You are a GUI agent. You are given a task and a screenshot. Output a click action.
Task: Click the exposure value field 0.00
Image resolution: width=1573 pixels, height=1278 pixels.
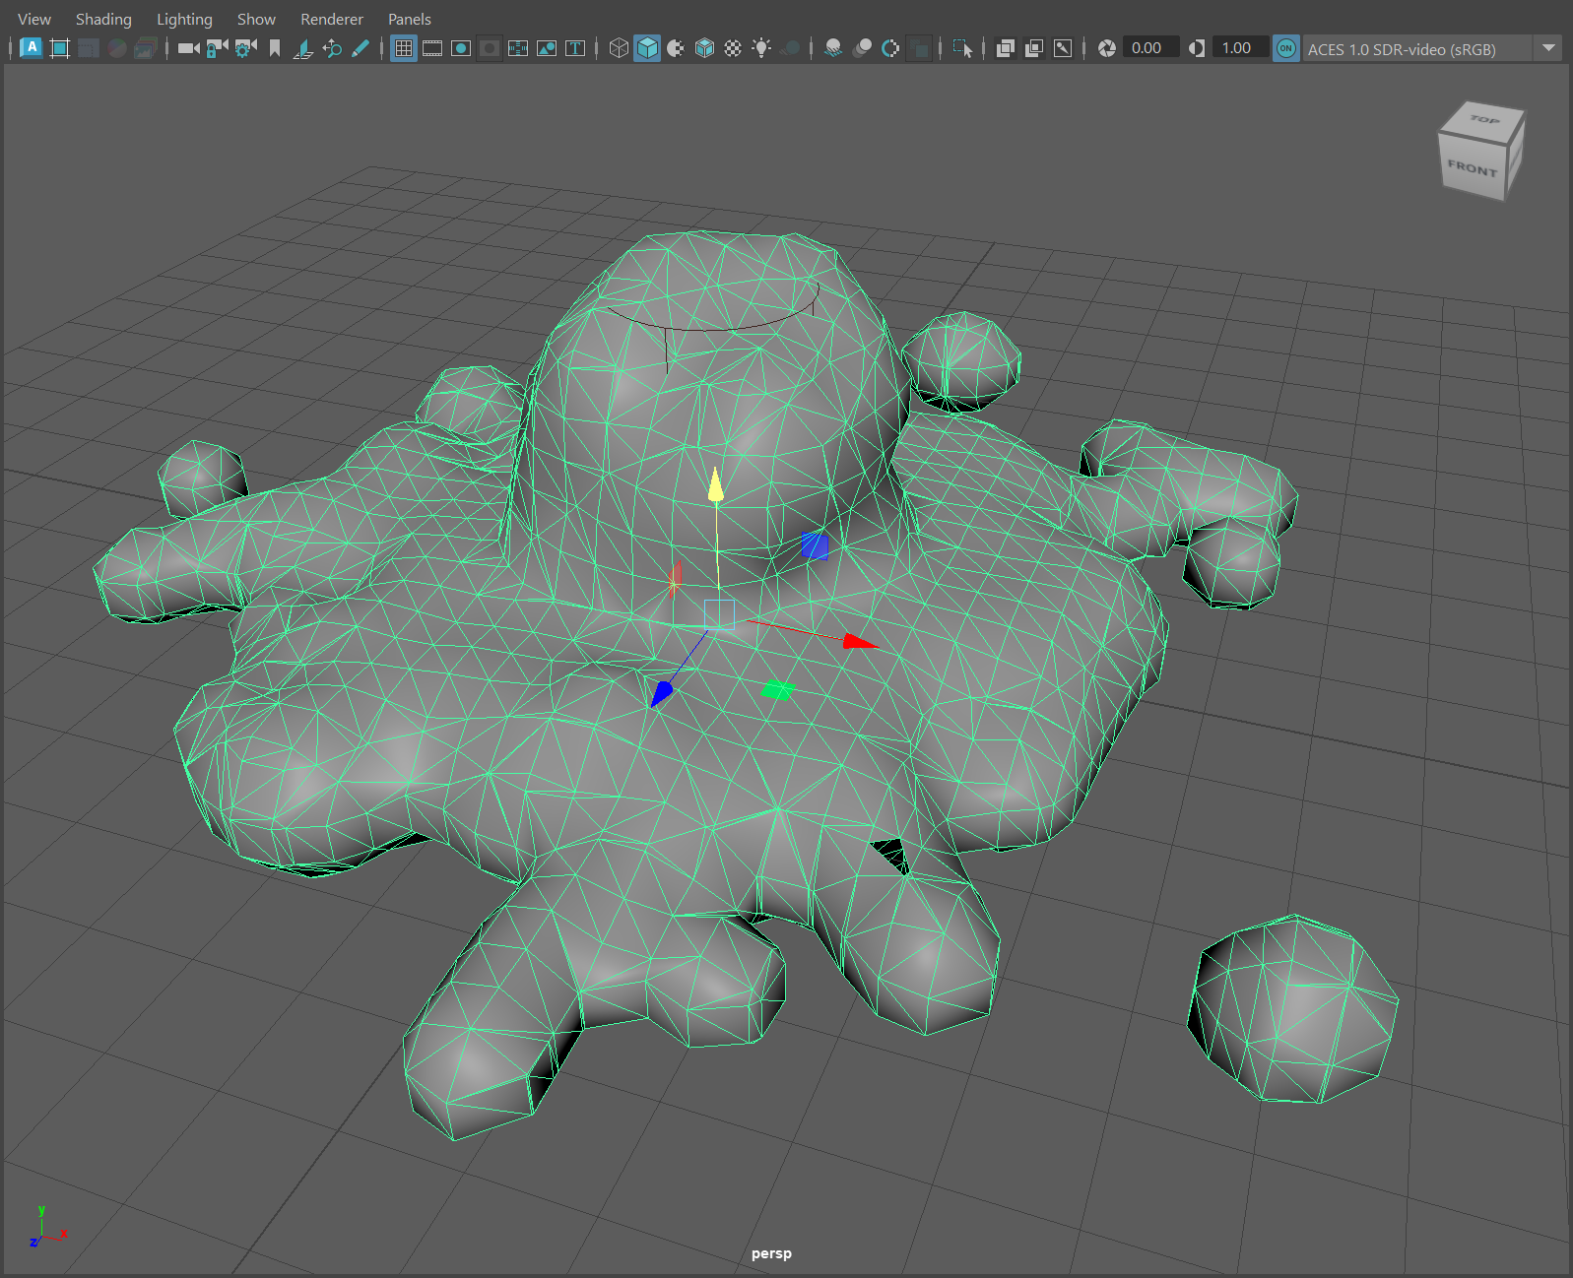click(x=1150, y=48)
